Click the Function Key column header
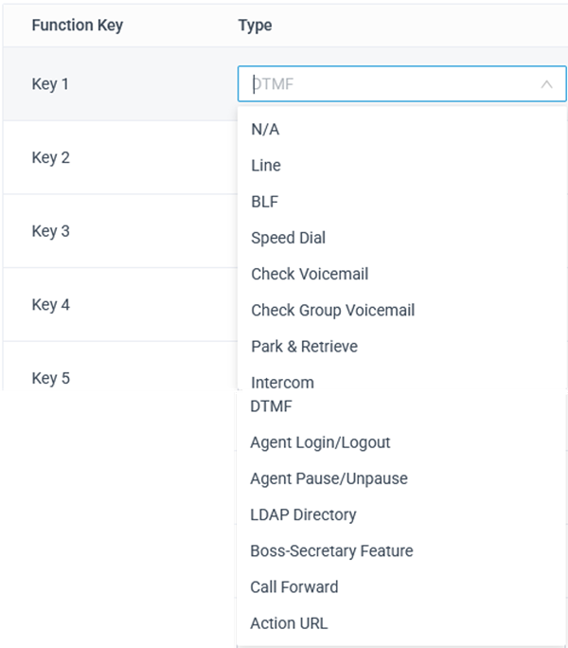The height and width of the screenshot is (648, 568). tap(78, 26)
